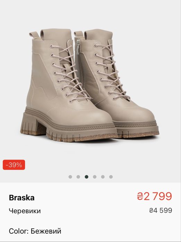
Task: Click the silver zipper pull on boot
Action: coord(78,46)
